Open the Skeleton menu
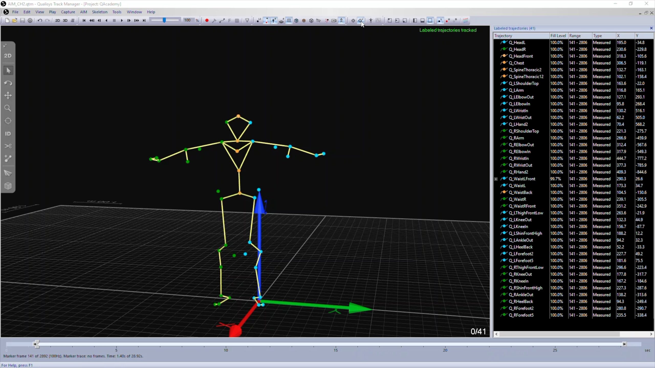655x368 pixels. pyautogui.click(x=100, y=12)
